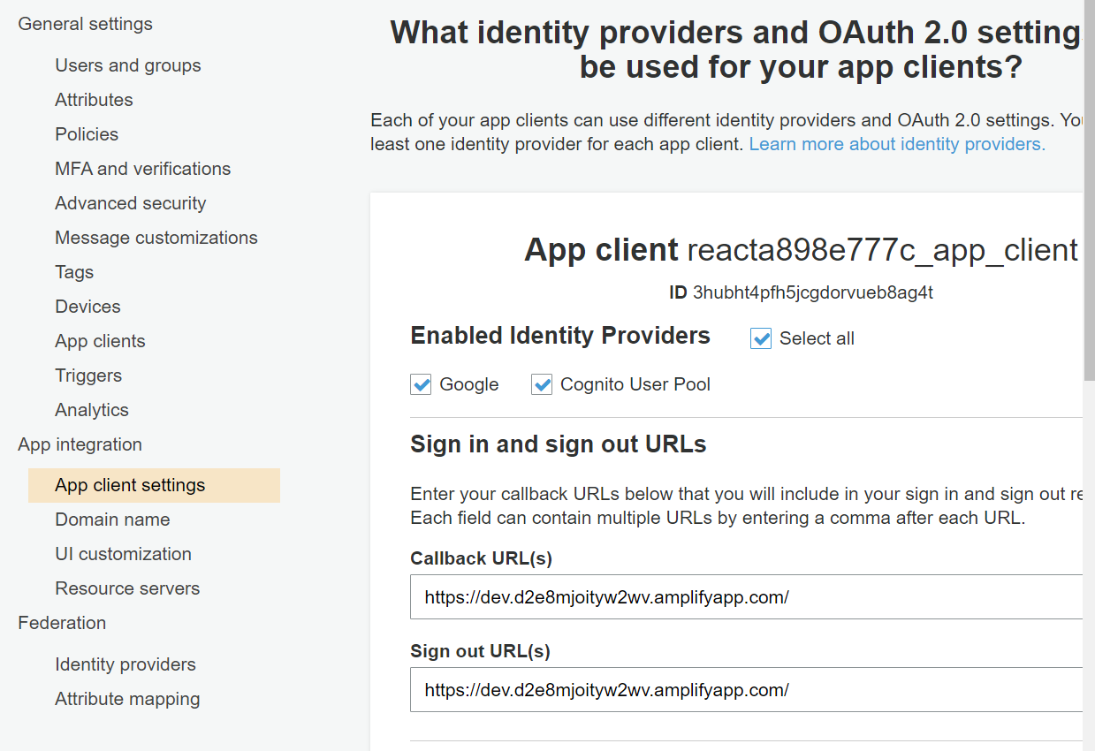Open the App clients page
This screenshot has width=1095, height=751.
click(100, 341)
